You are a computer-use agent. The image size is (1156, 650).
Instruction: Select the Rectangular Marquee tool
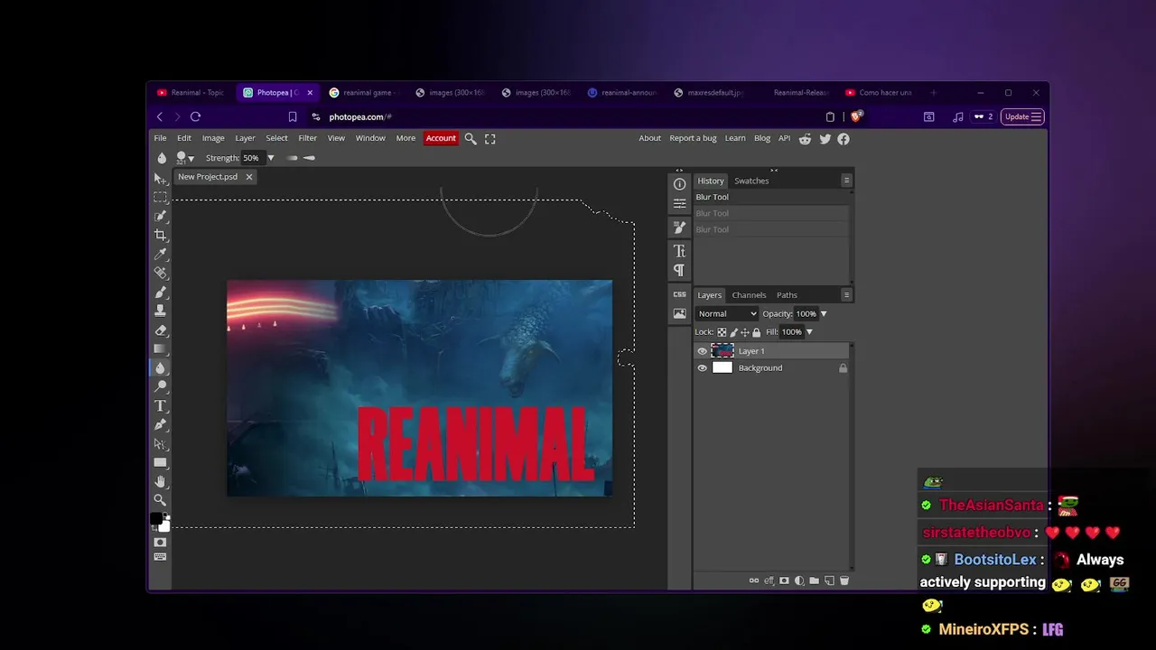(x=160, y=197)
